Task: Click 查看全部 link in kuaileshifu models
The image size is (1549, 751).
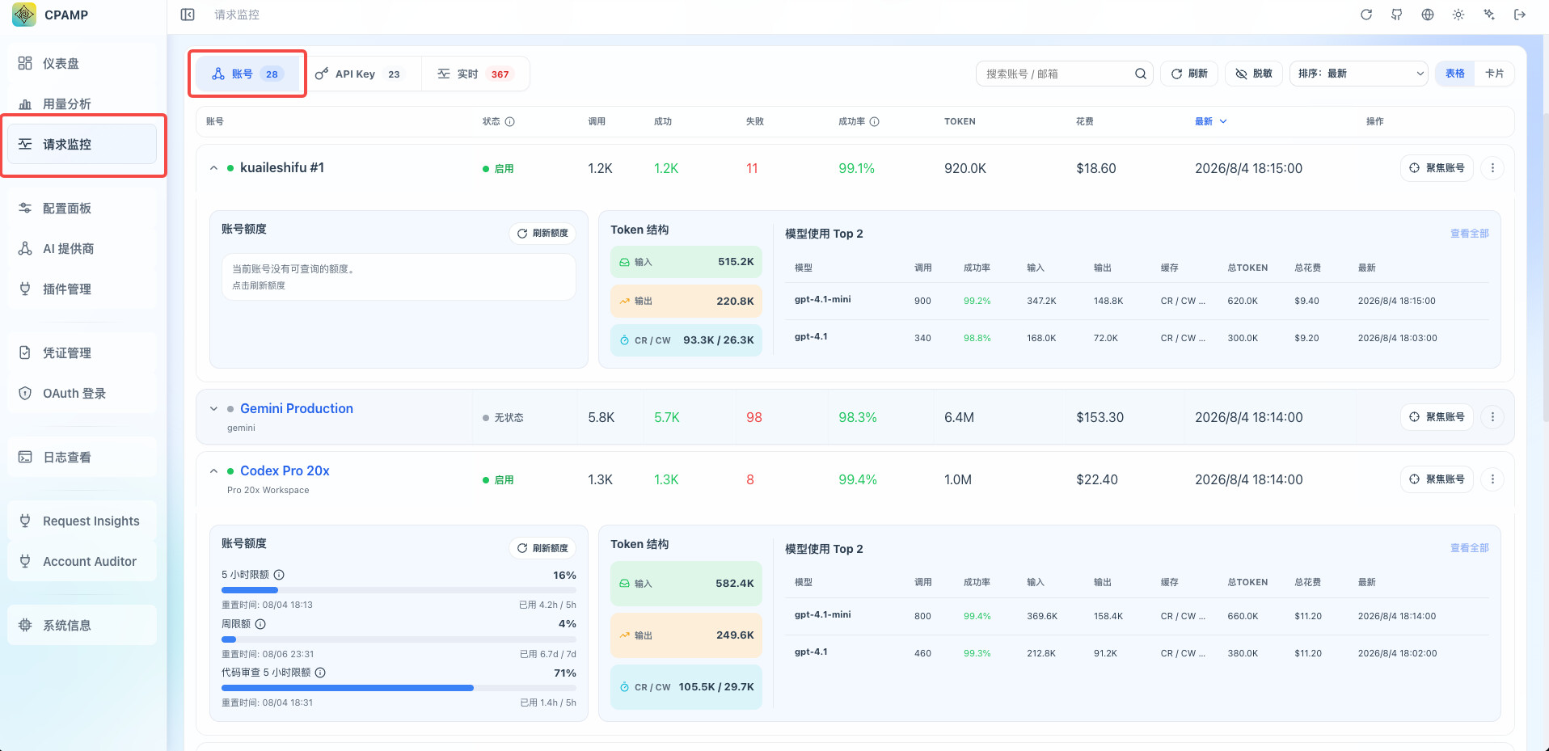Action: [1469, 233]
